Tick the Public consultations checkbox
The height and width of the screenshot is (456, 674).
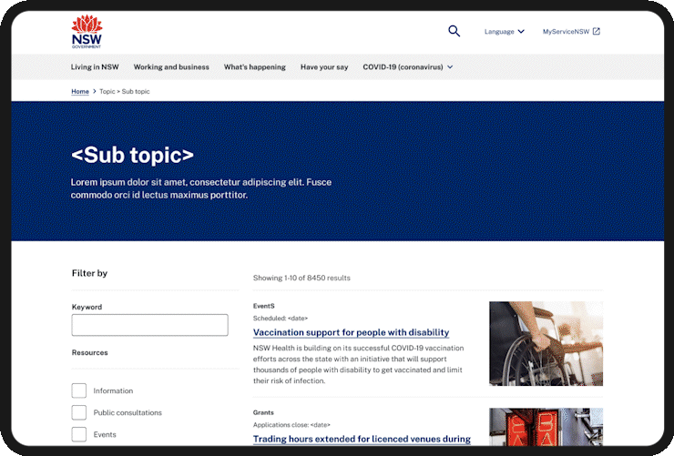click(x=78, y=412)
